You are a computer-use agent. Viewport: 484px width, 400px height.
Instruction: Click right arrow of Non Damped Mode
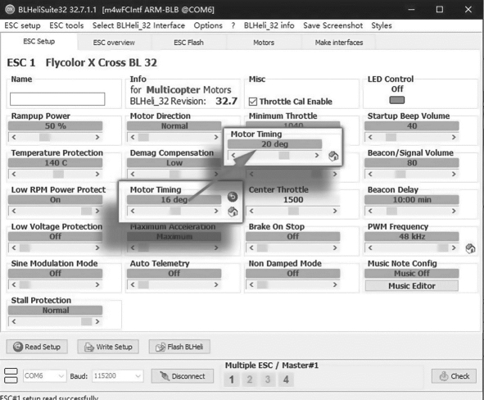pyautogui.click(x=335, y=284)
